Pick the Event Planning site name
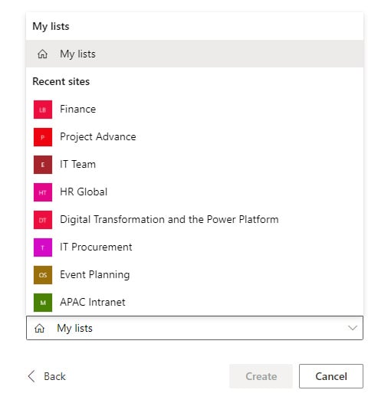This screenshot has width=391, height=403. [x=94, y=275]
